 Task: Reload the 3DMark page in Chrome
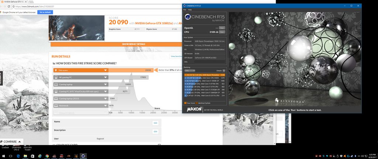(x=9, y=6)
